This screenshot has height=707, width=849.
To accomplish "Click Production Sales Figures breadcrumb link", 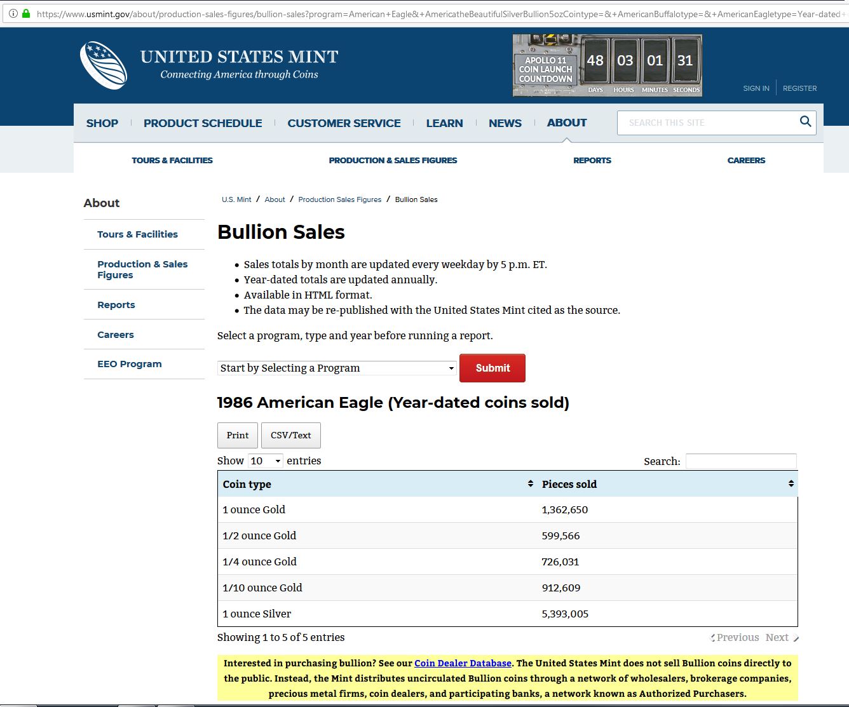I will (340, 199).
